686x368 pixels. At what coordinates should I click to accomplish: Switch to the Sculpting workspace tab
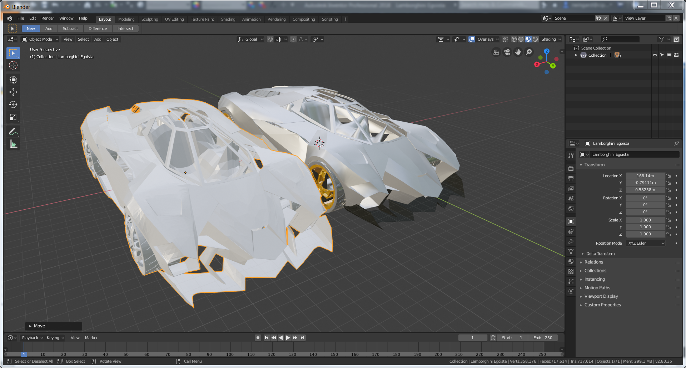click(x=150, y=19)
